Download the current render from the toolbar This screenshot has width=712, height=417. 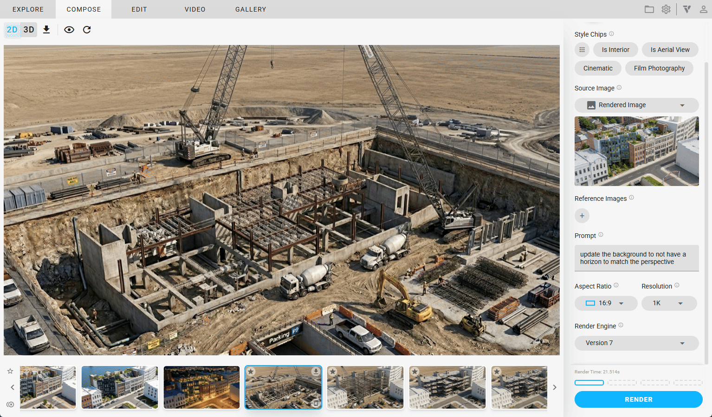(x=46, y=30)
